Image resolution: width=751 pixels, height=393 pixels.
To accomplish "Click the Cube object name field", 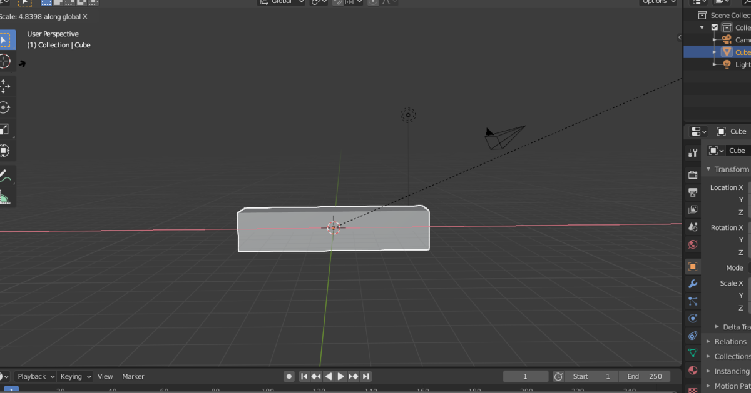I will 737,151.
